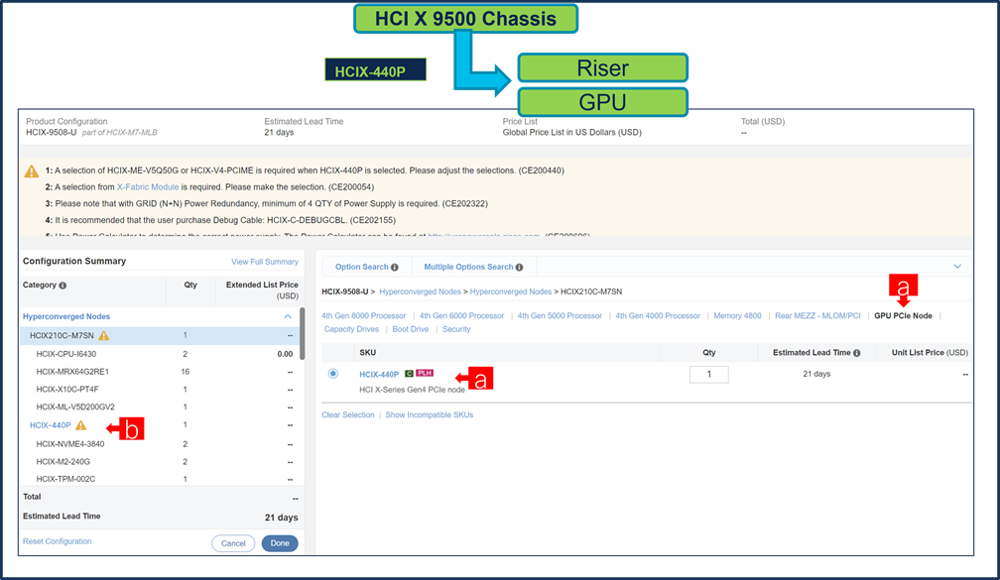Switch to 4th Gen 4000 Processor category

coord(658,316)
